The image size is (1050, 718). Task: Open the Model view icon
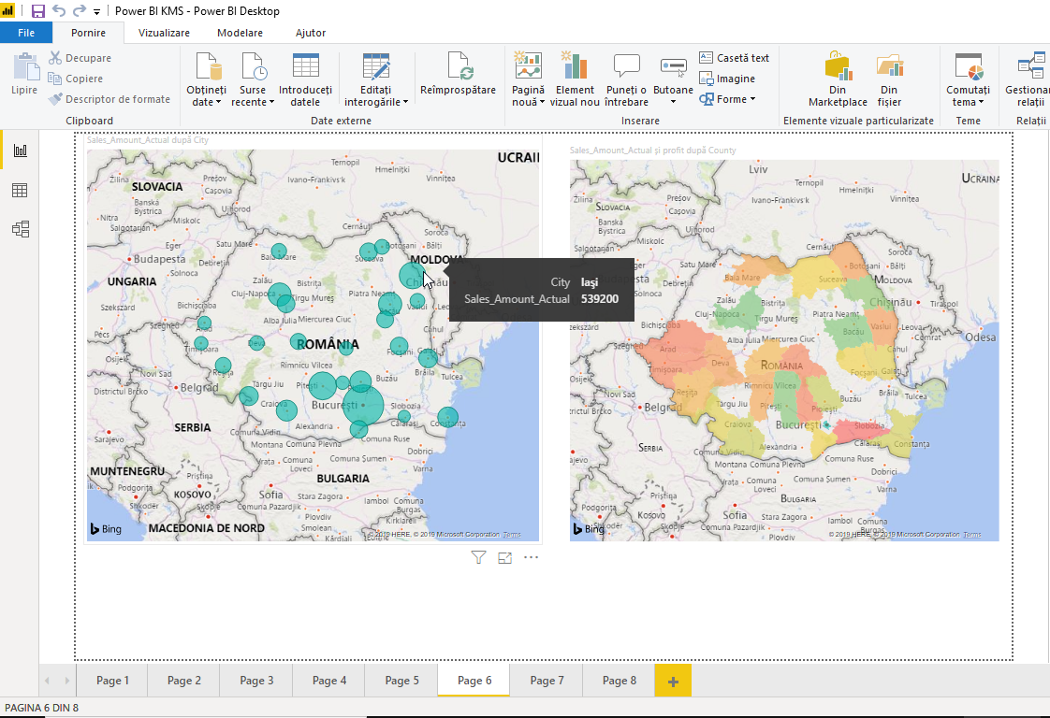[x=19, y=228]
